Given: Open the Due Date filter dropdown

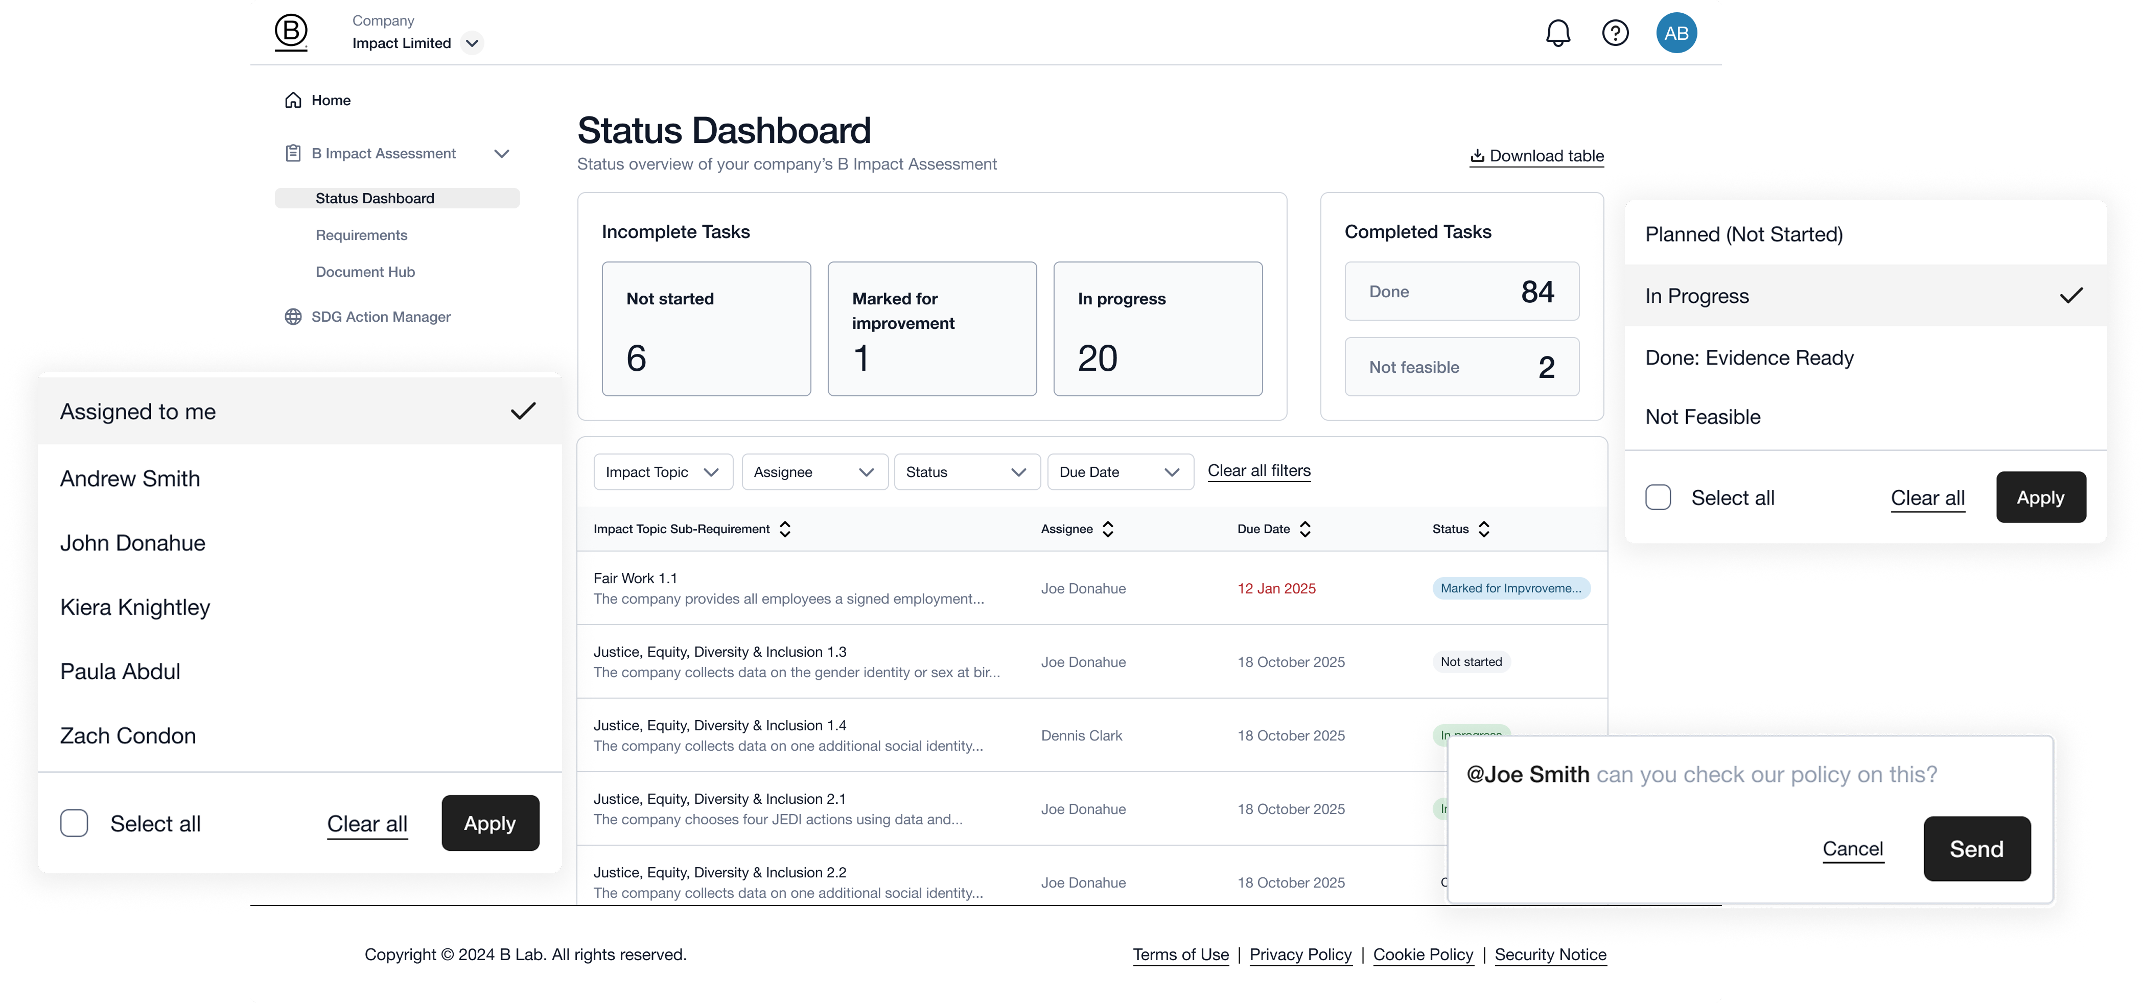Looking at the screenshot, I should (1120, 472).
